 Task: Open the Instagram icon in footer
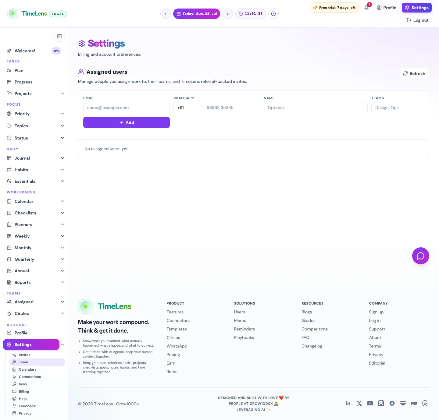pyautogui.click(x=381, y=403)
